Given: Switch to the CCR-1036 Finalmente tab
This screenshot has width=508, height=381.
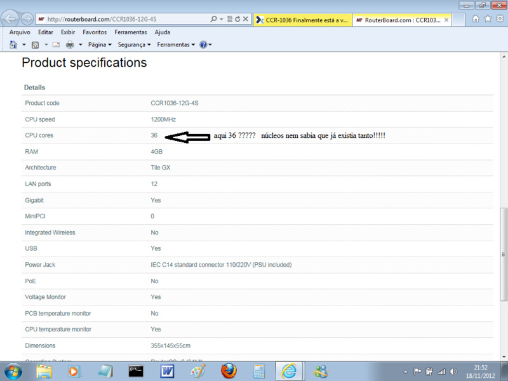Looking at the screenshot, I should [x=303, y=20].
